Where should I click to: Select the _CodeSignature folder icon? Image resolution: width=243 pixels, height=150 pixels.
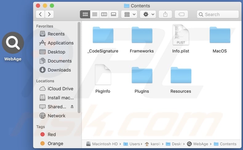coord(103,35)
